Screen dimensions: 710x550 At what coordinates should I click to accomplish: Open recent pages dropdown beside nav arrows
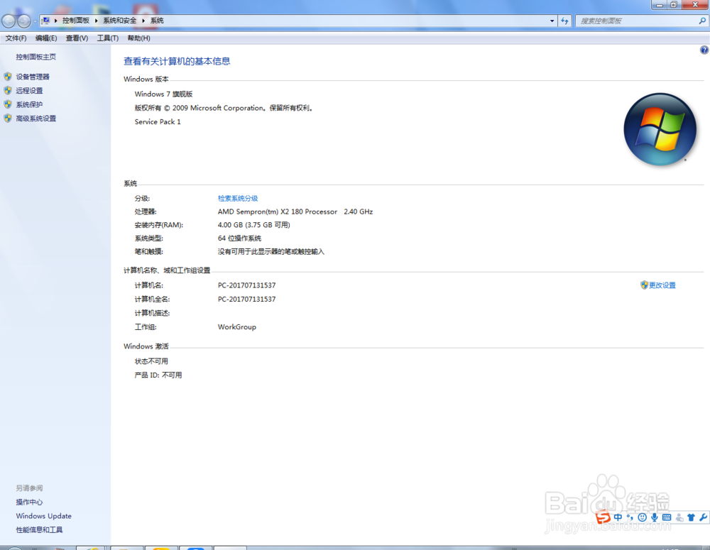(35, 21)
